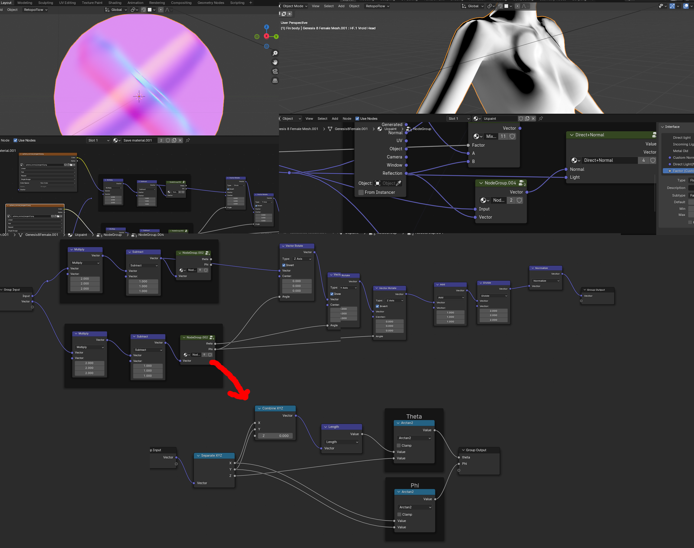Unlink the Upcaint material with the X icon
This screenshot has height=548, width=694.
533,118
